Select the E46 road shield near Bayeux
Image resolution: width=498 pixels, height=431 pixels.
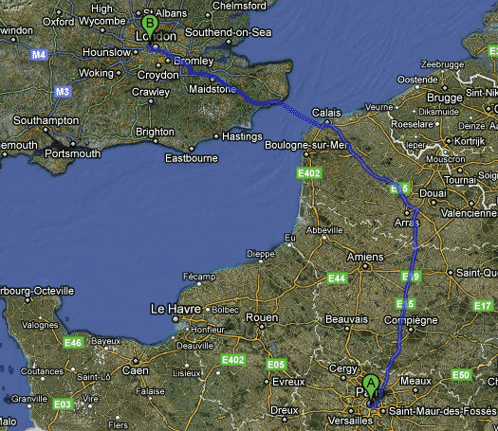point(73,343)
